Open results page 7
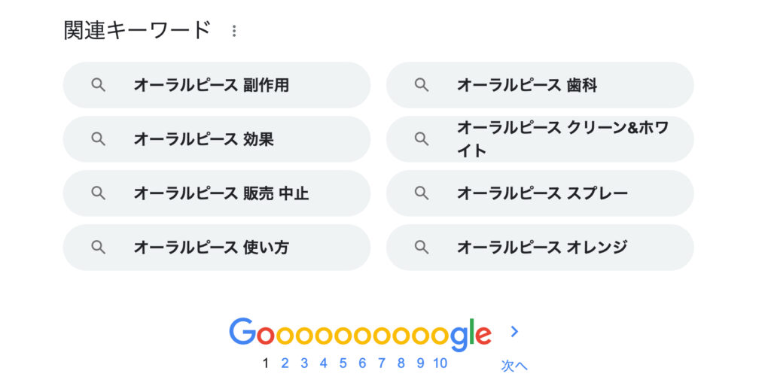 [x=382, y=363]
